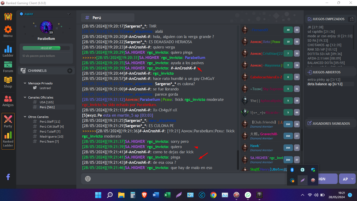Open the Perú.Staff [11] channel
357x201 pixels.
coord(50,122)
